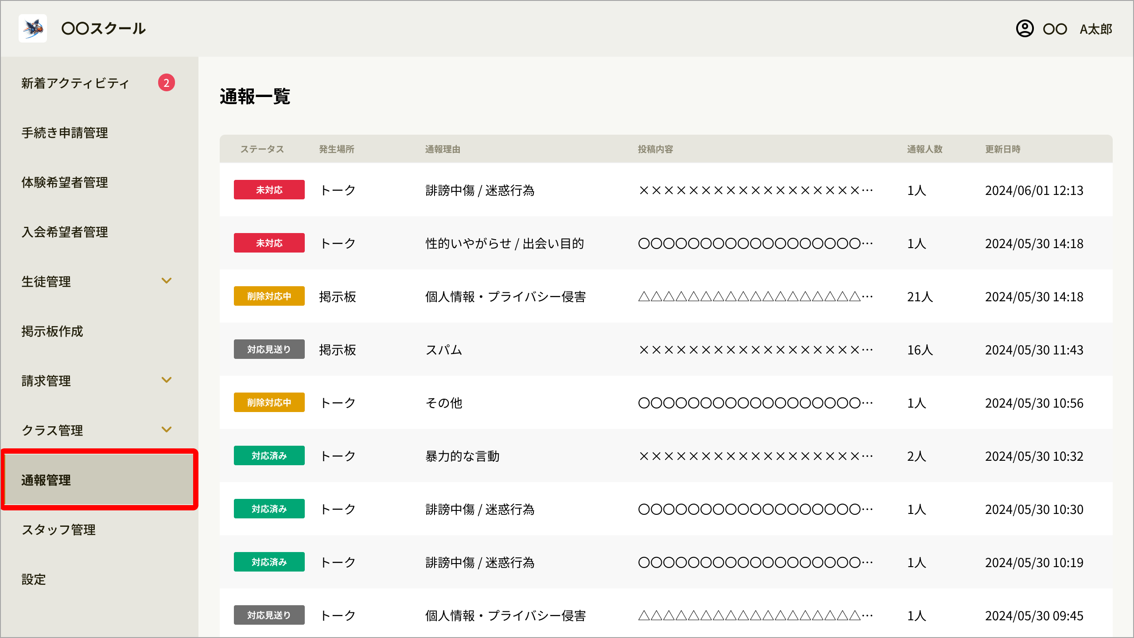This screenshot has height=638, width=1134.
Task: Open the その他 report reason
Action: [444, 403]
